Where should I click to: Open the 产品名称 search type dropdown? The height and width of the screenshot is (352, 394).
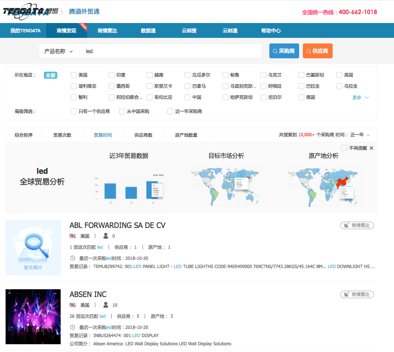pyautogui.click(x=58, y=51)
